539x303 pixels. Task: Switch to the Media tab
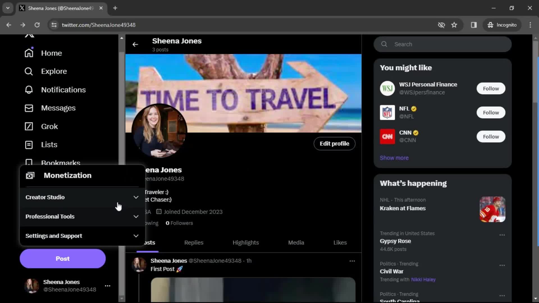pyautogui.click(x=296, y=242)
